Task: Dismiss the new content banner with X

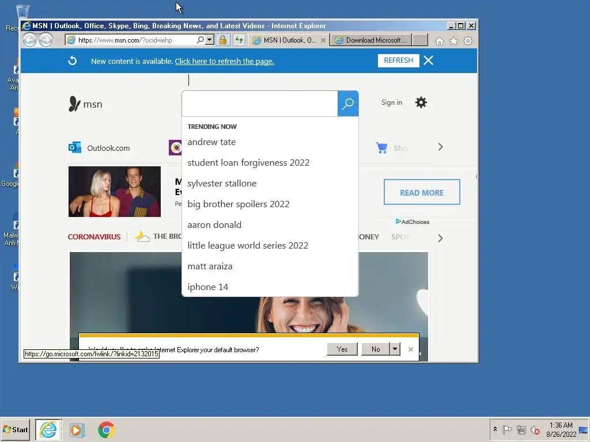Action: (x=428, y=60)
